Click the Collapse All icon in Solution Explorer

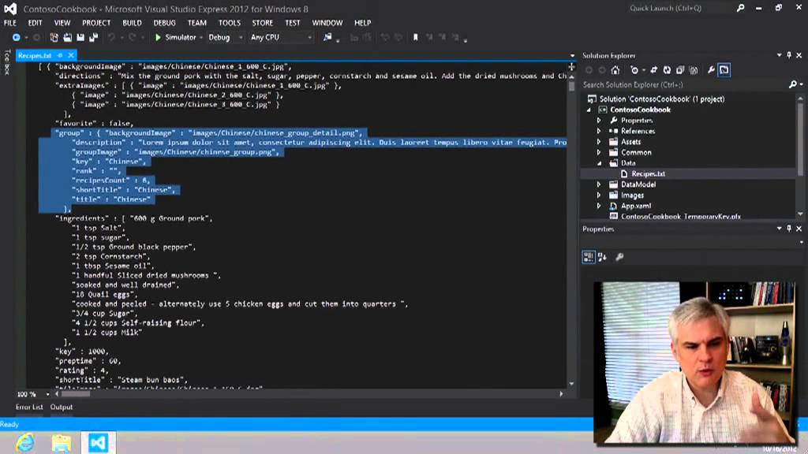pos(680,70)
